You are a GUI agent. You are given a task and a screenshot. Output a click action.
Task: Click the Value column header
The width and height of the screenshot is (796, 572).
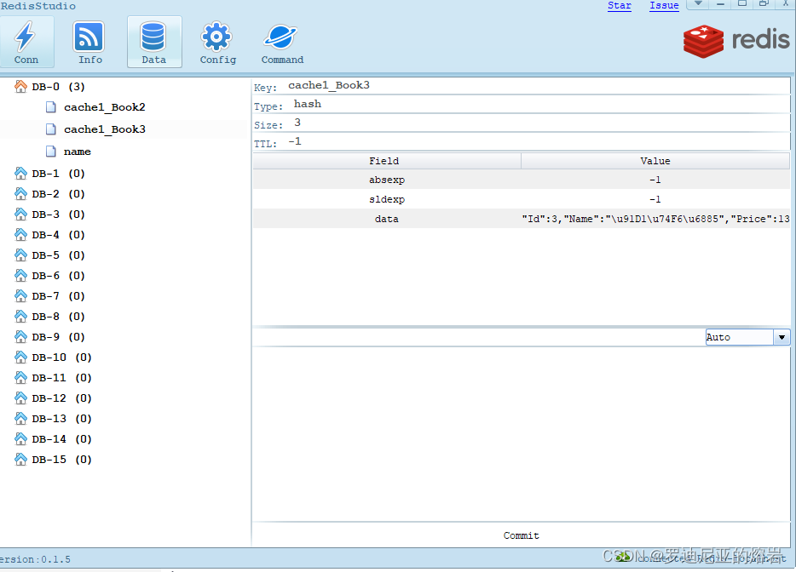pyautogui.click(x=655, y=161)
